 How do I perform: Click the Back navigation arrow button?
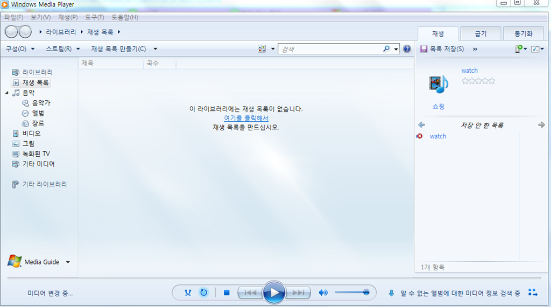click(11, 32)
